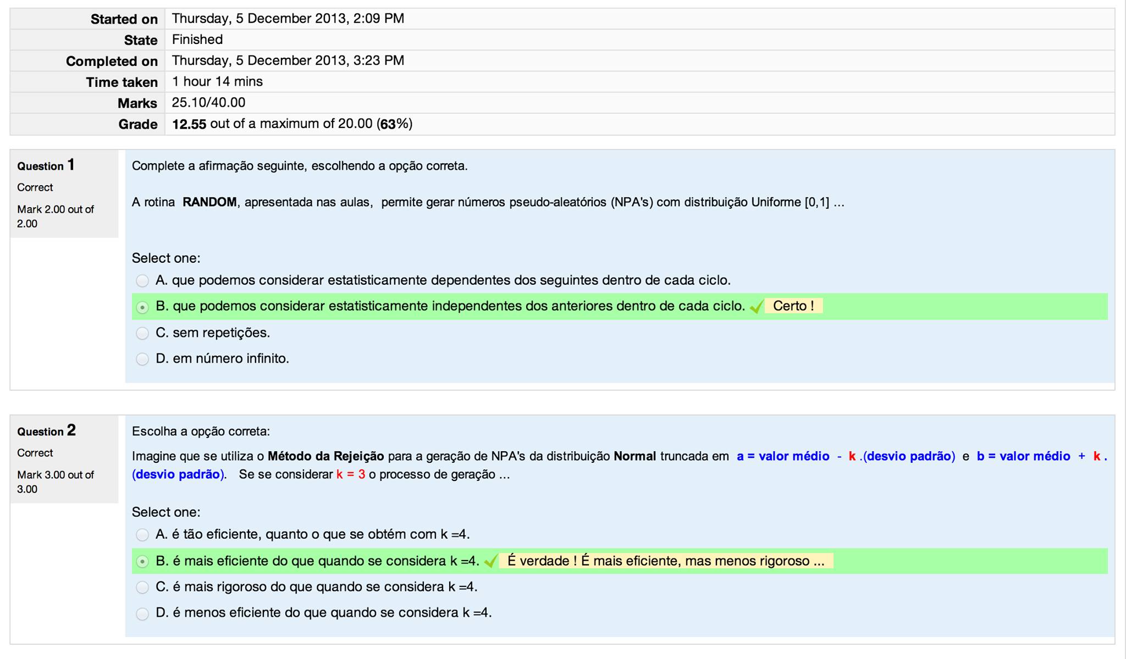Screen dimensions: 1126x659
Task: Click the Question 1 heading
Action: (46, 165)
